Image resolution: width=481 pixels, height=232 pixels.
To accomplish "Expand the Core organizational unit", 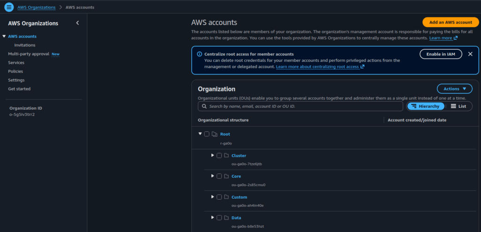I will click(212, 176).
